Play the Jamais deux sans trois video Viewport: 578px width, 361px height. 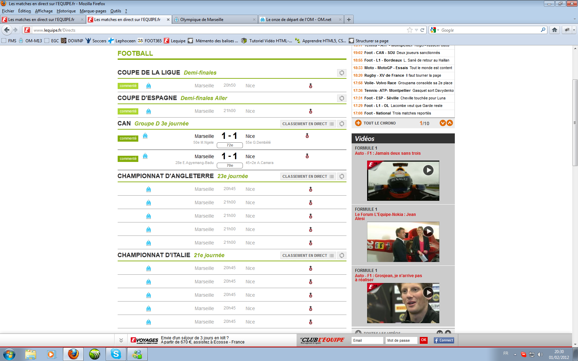point(428,170)
